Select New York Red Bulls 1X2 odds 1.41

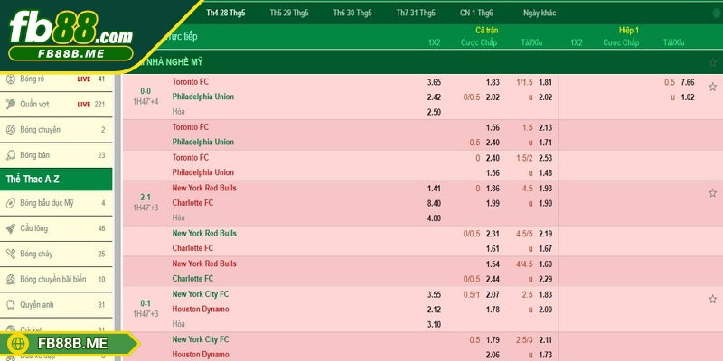click(x=434, y=189)
